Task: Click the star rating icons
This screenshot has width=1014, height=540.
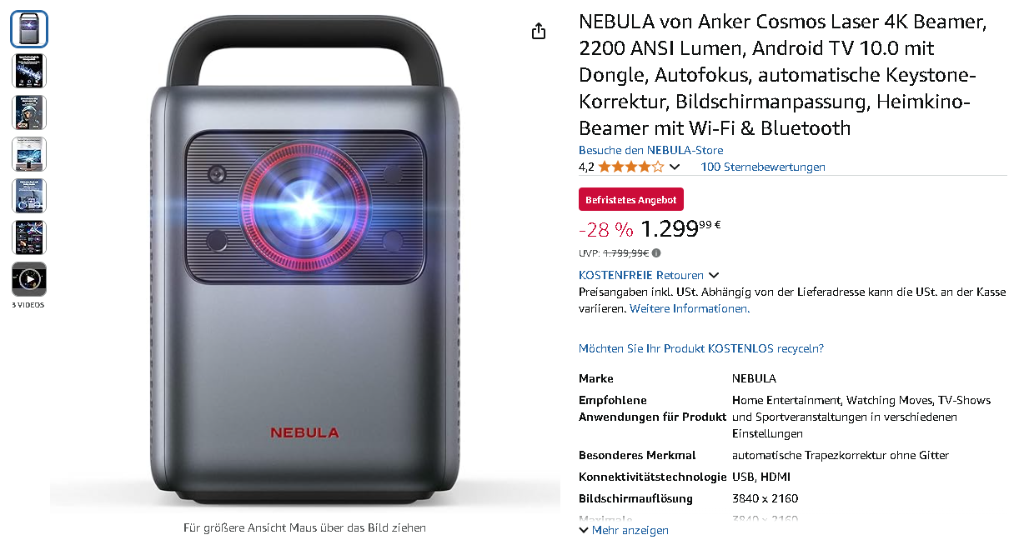Action: click(x=631, y=167)
